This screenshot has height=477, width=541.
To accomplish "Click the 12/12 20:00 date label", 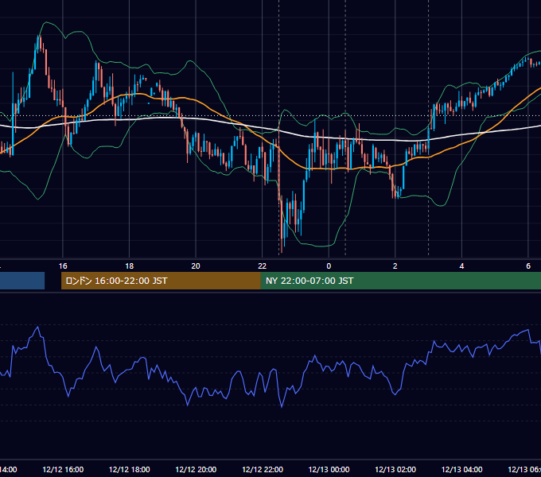I will pyautogui.click(x=196, y=469).
